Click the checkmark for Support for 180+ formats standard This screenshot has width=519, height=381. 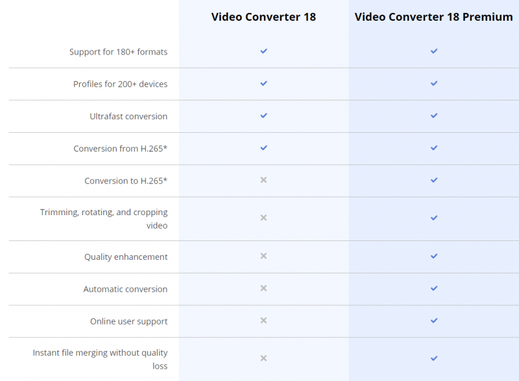click(263, 51)
